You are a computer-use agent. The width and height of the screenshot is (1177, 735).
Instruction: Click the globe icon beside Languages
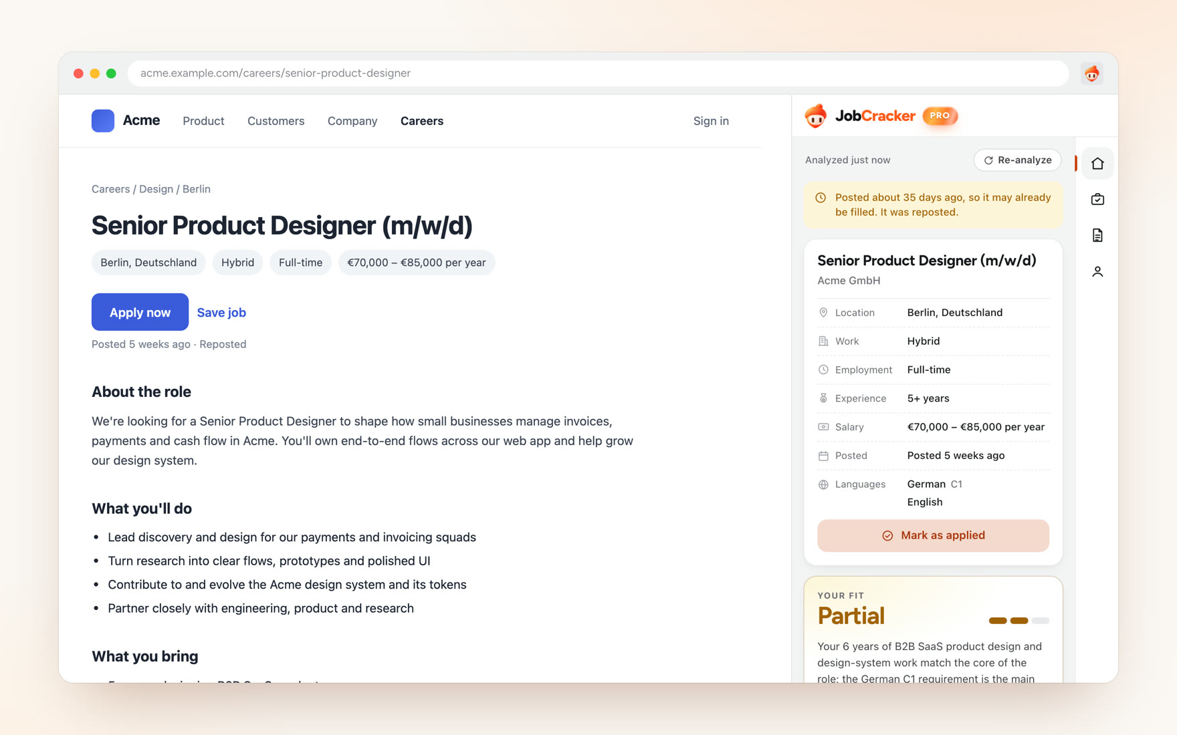pyautogui.click(x=823, y=484)
